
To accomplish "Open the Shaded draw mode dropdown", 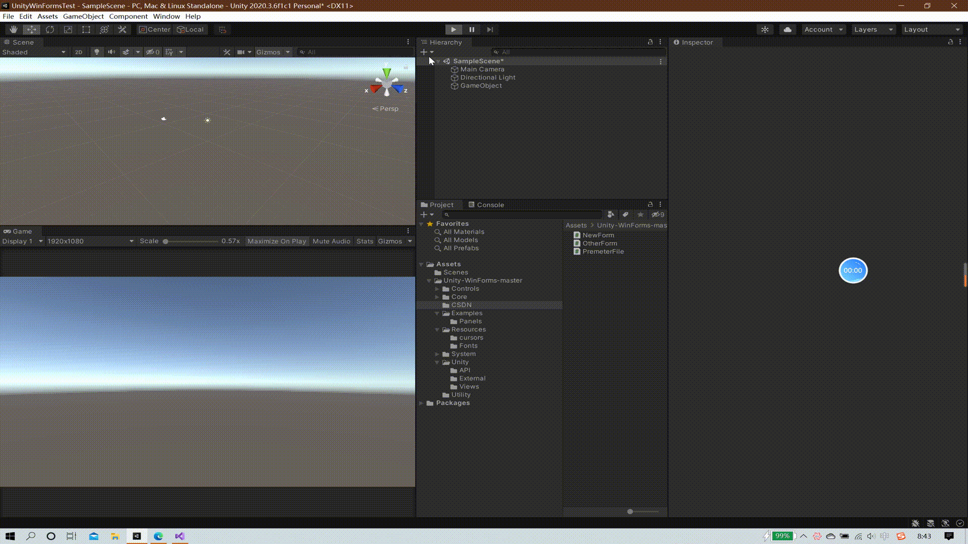I will coord(34,52).
